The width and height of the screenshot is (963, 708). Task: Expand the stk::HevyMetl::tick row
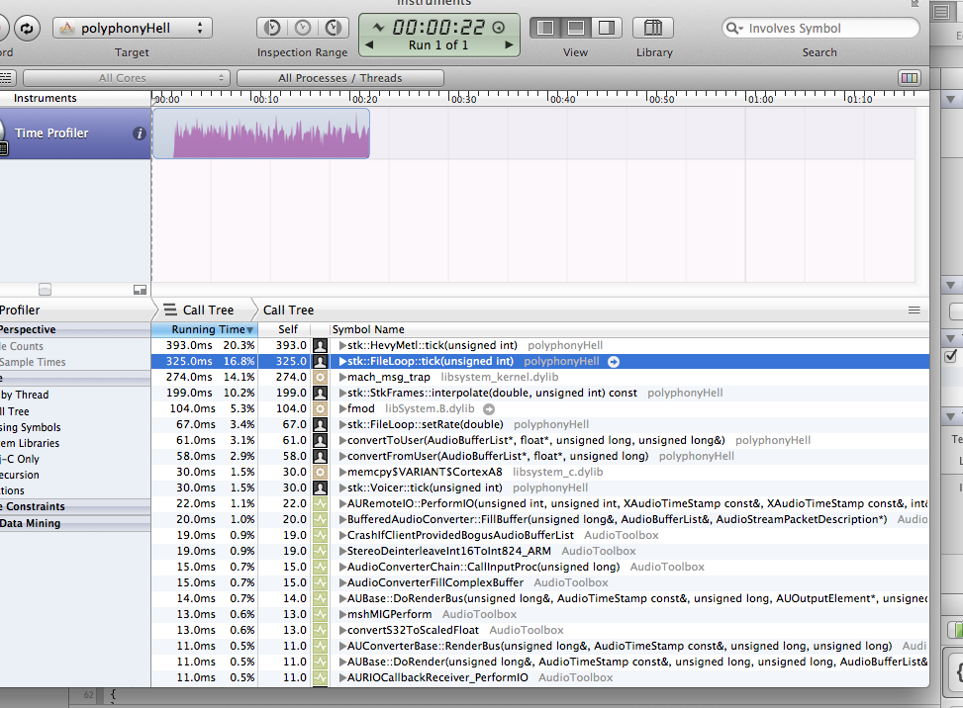342,346
